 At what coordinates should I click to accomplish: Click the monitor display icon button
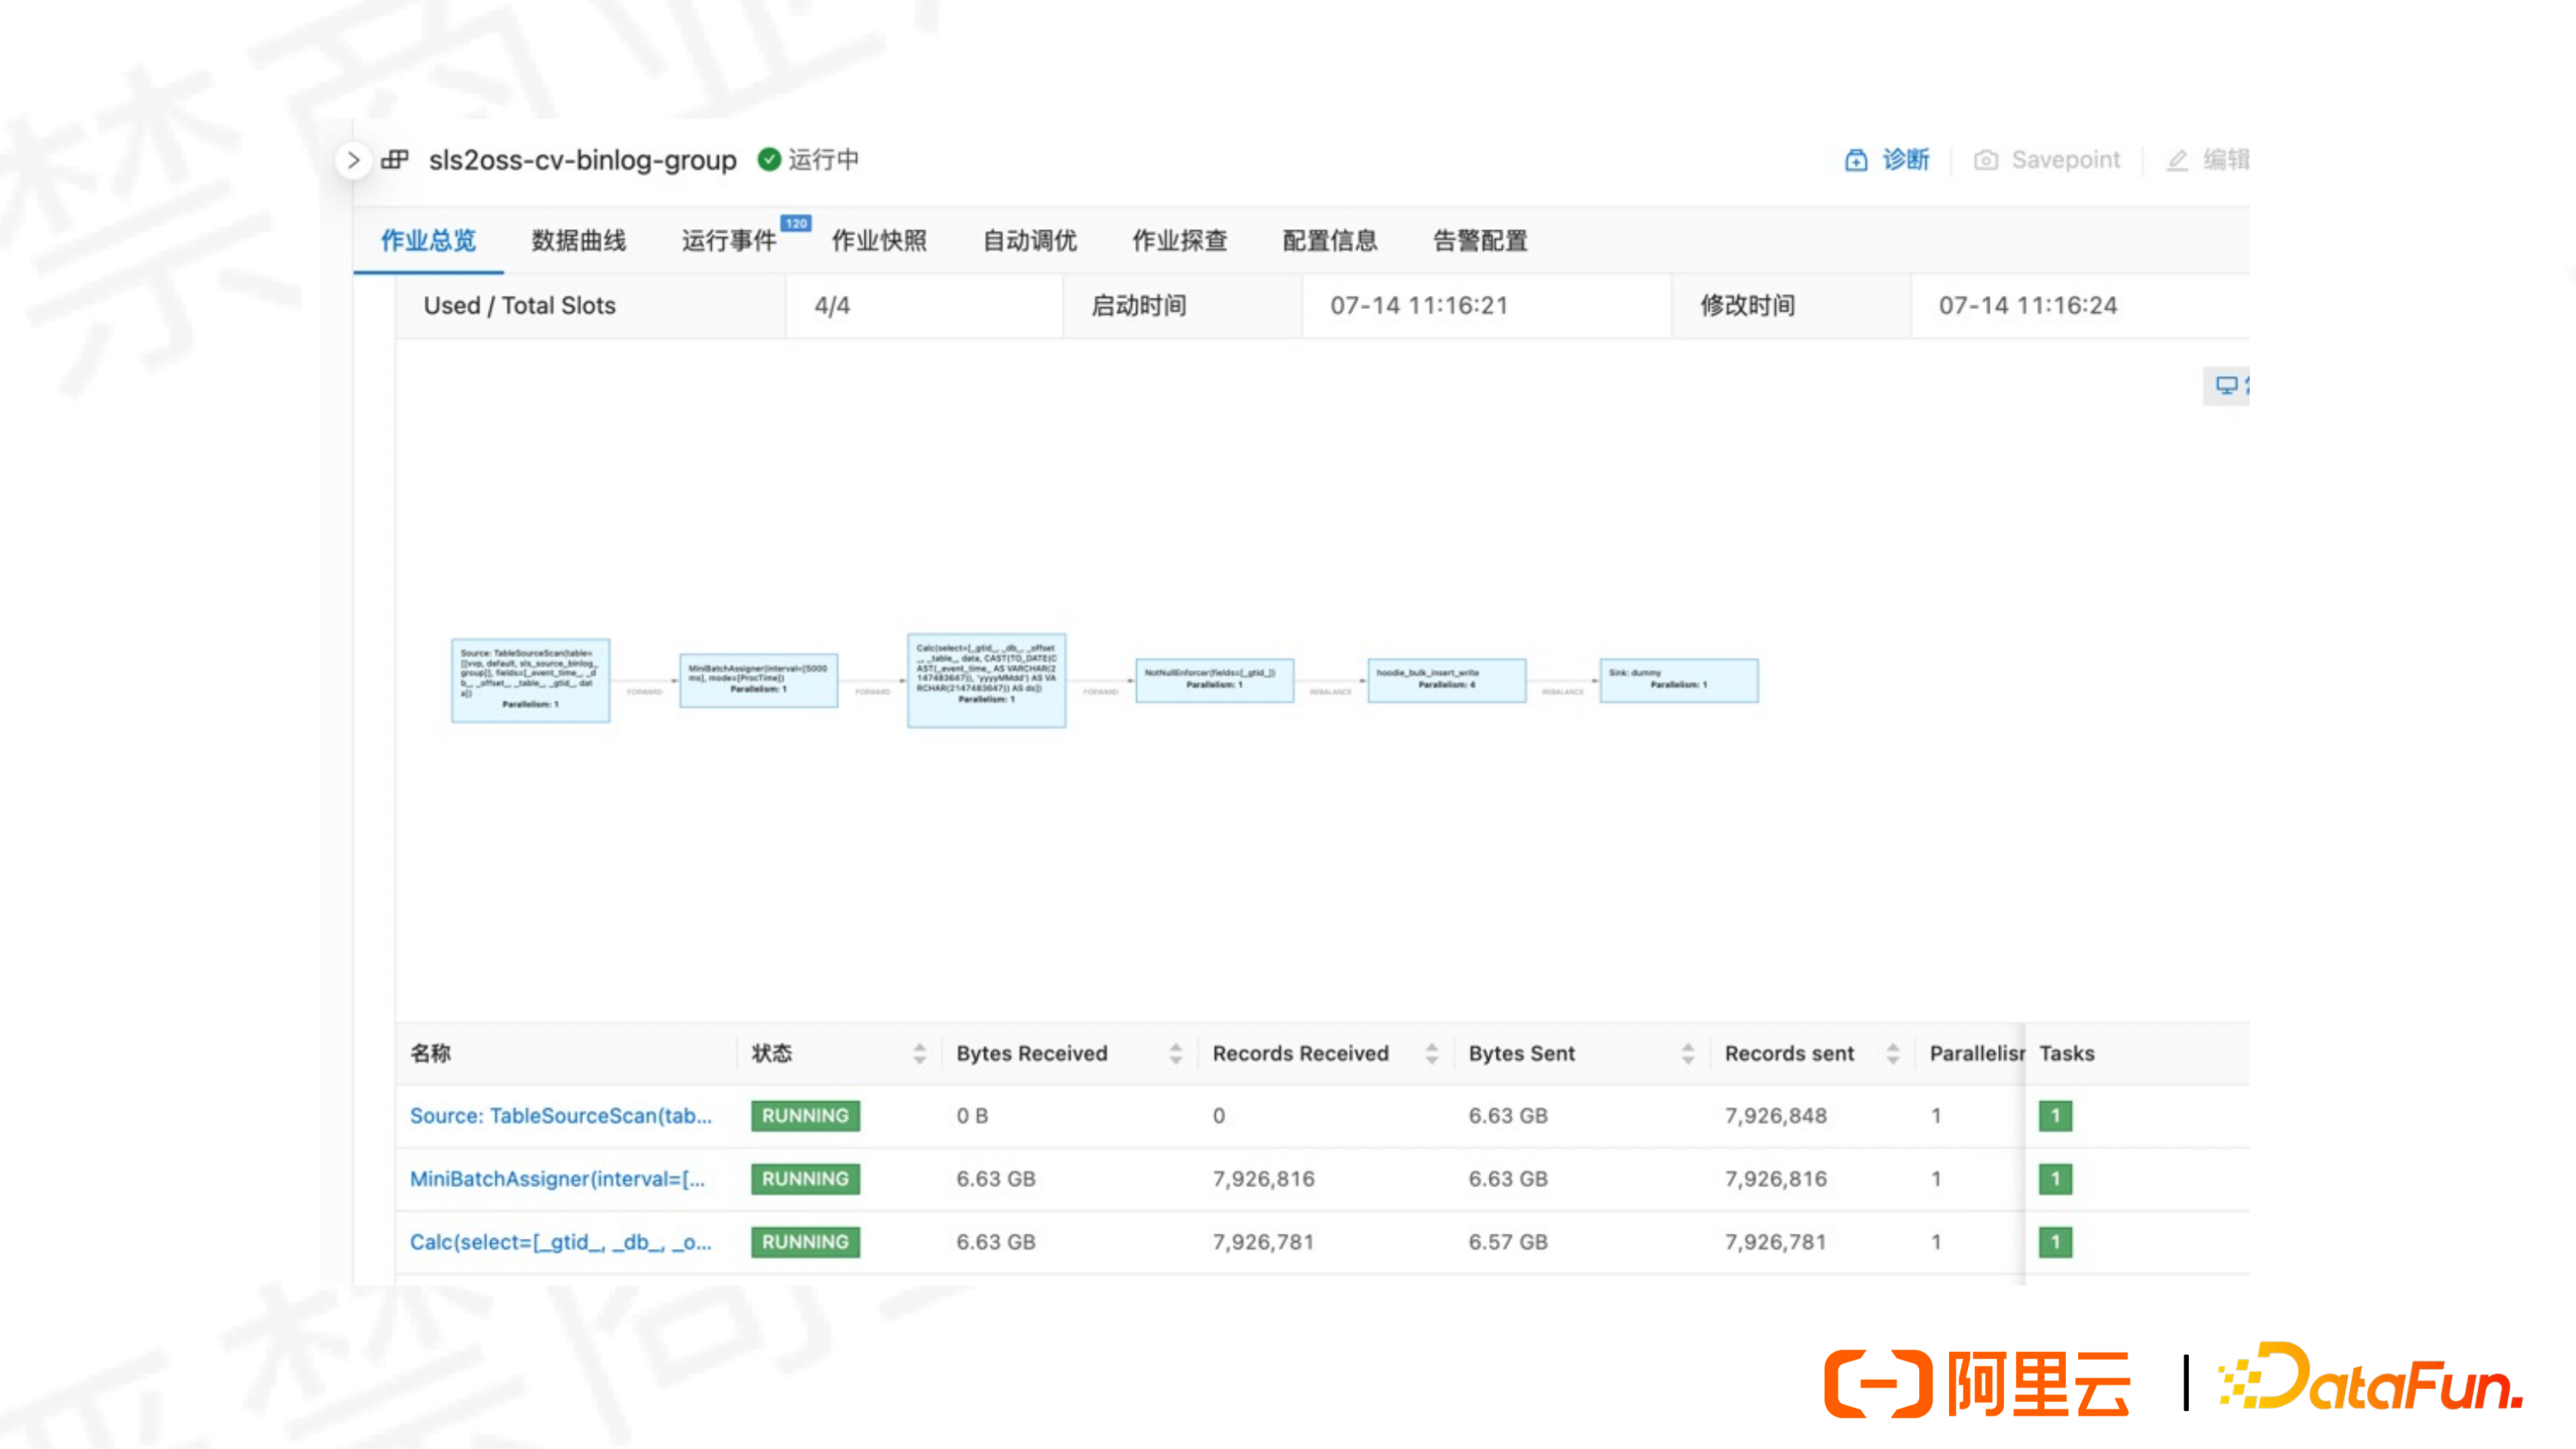point(2226,386)
